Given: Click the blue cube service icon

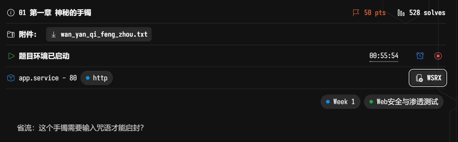Looking at the screenshot, I should click(11, 78).
